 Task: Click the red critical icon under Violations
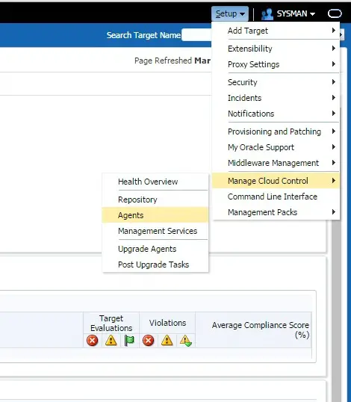(x=148, y=341)
